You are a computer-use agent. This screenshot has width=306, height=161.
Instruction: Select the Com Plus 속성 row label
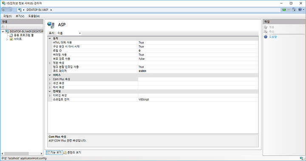tap(62, 79)
